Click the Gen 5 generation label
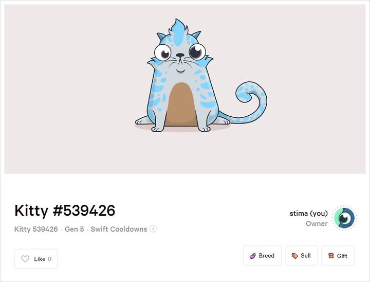The width and height of the screenshot is (370, 282). [75, 229]
